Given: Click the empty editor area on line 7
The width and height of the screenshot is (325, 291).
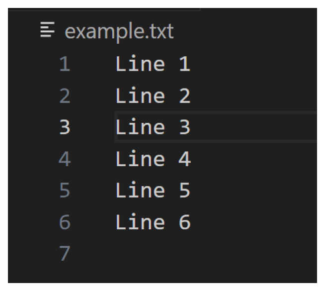Looking at the screenshot, I should tap(199, 254).
